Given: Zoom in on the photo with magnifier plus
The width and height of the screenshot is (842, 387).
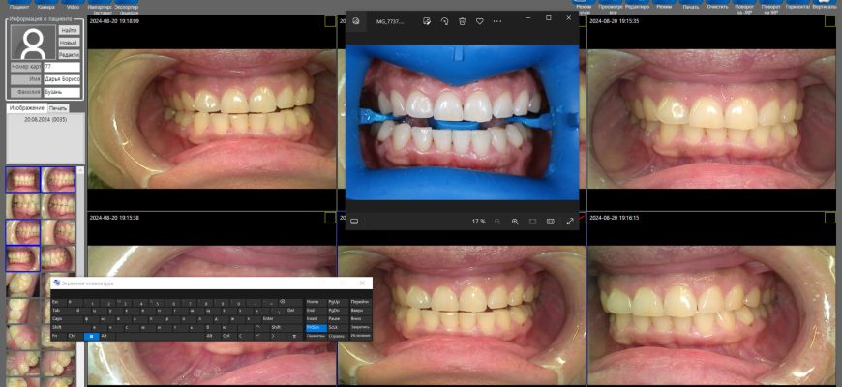Looking at the screenshot, I should [x=515, y=222].
